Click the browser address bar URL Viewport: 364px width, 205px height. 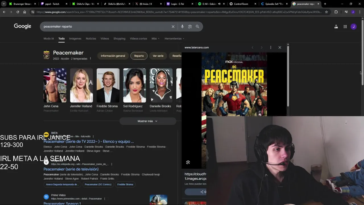(x=179, y=12)
